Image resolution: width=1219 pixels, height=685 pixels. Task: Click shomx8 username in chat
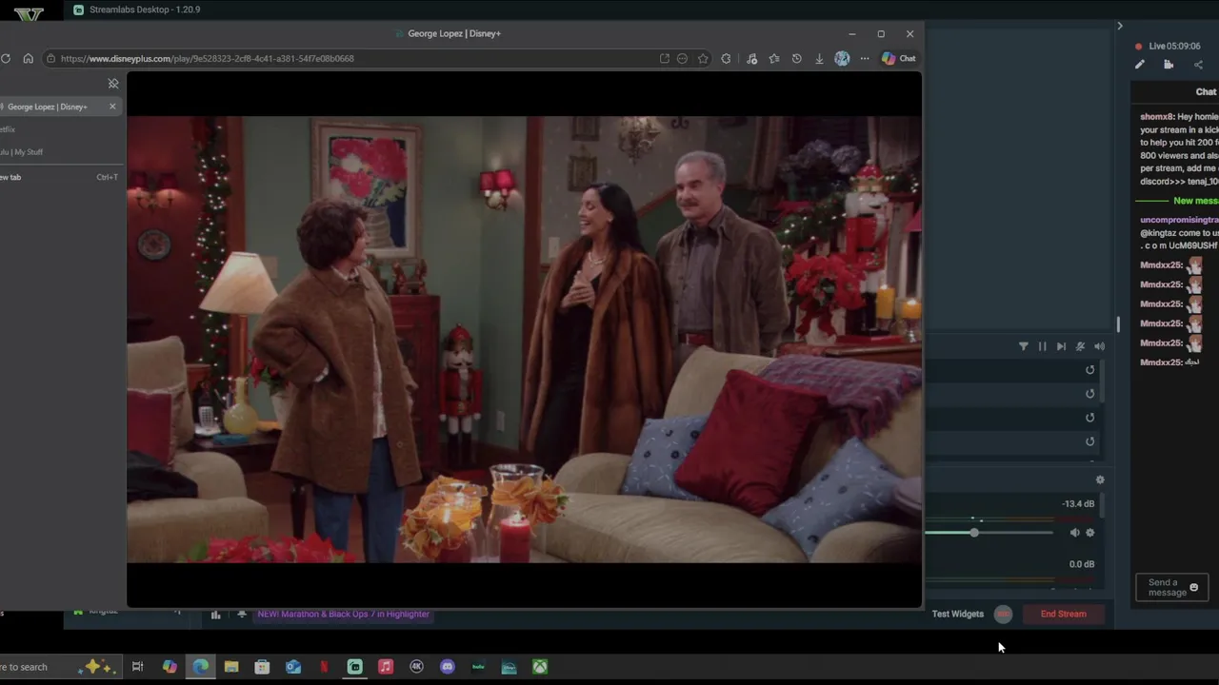(x=1157, y=117)
